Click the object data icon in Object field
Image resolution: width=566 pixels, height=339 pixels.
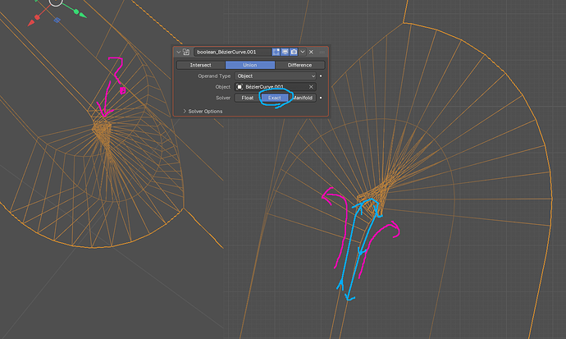pyautogui.click(x=240, y=87)
